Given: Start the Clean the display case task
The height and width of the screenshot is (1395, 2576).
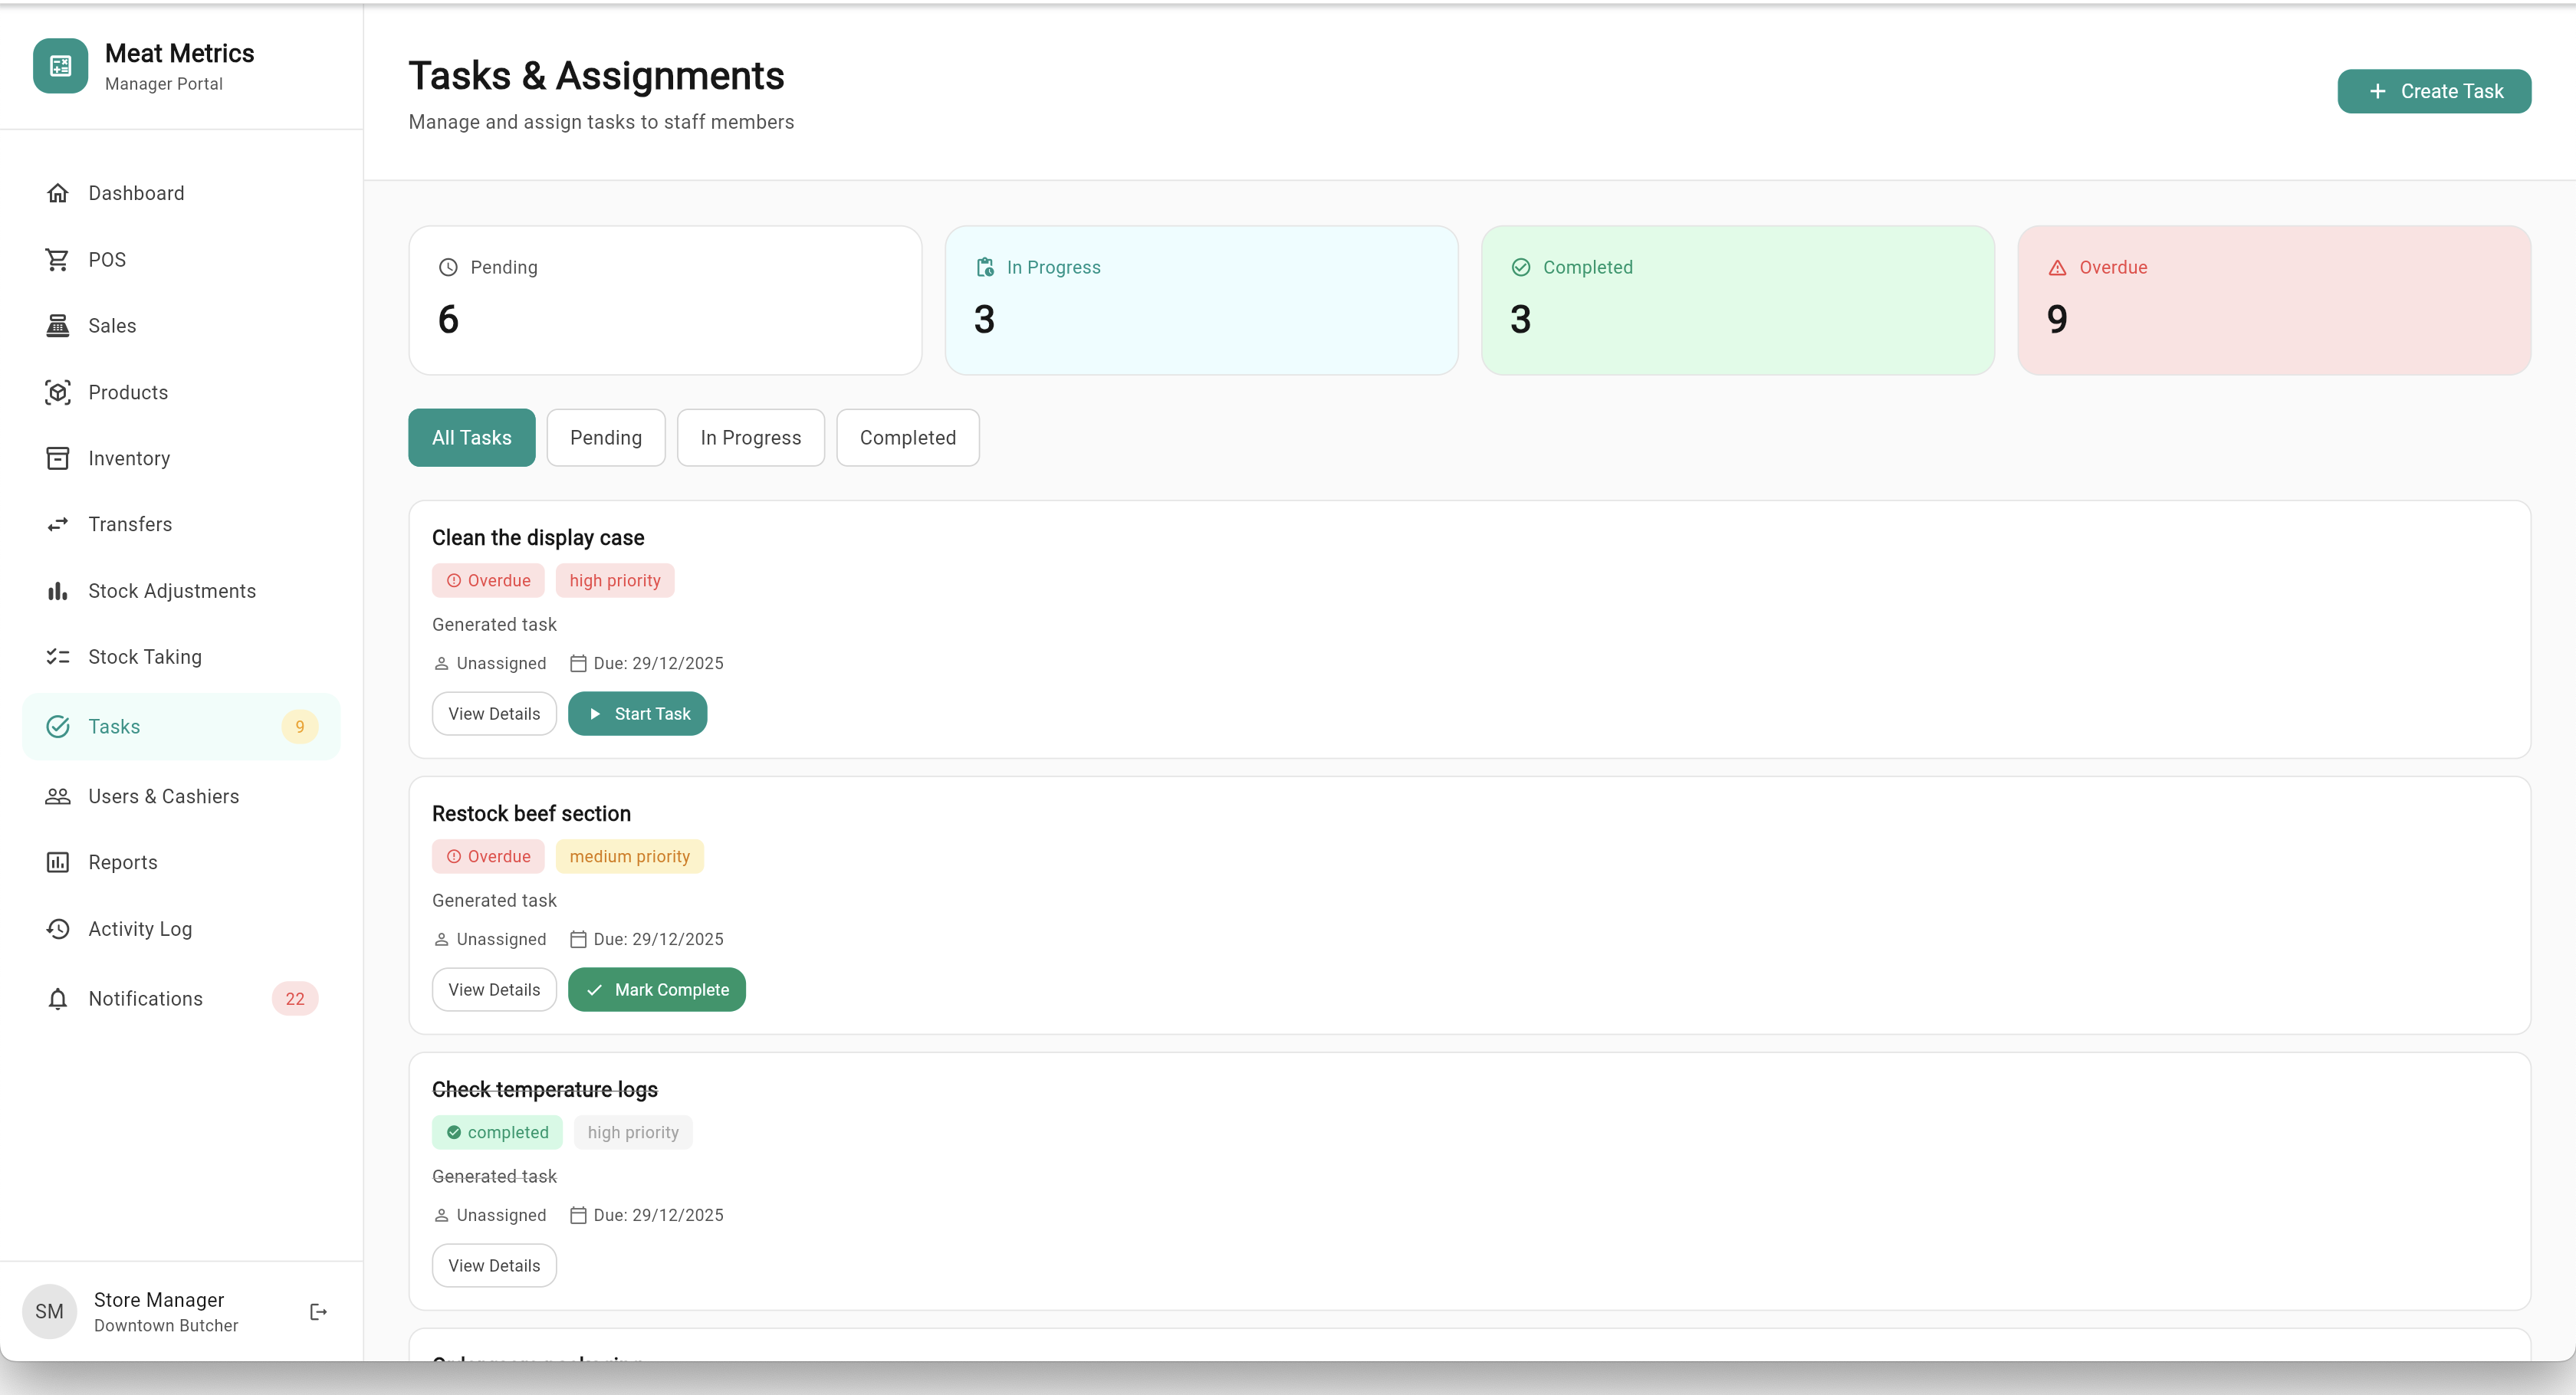Looking at the screenshot, I should pos(637,713).
